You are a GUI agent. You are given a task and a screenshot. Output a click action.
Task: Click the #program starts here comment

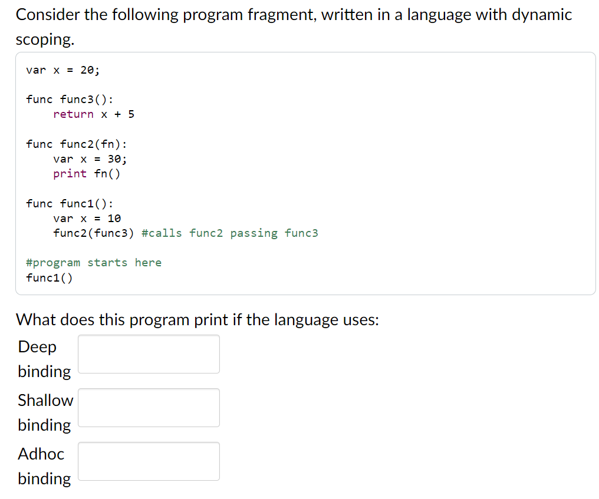(93, 262)
